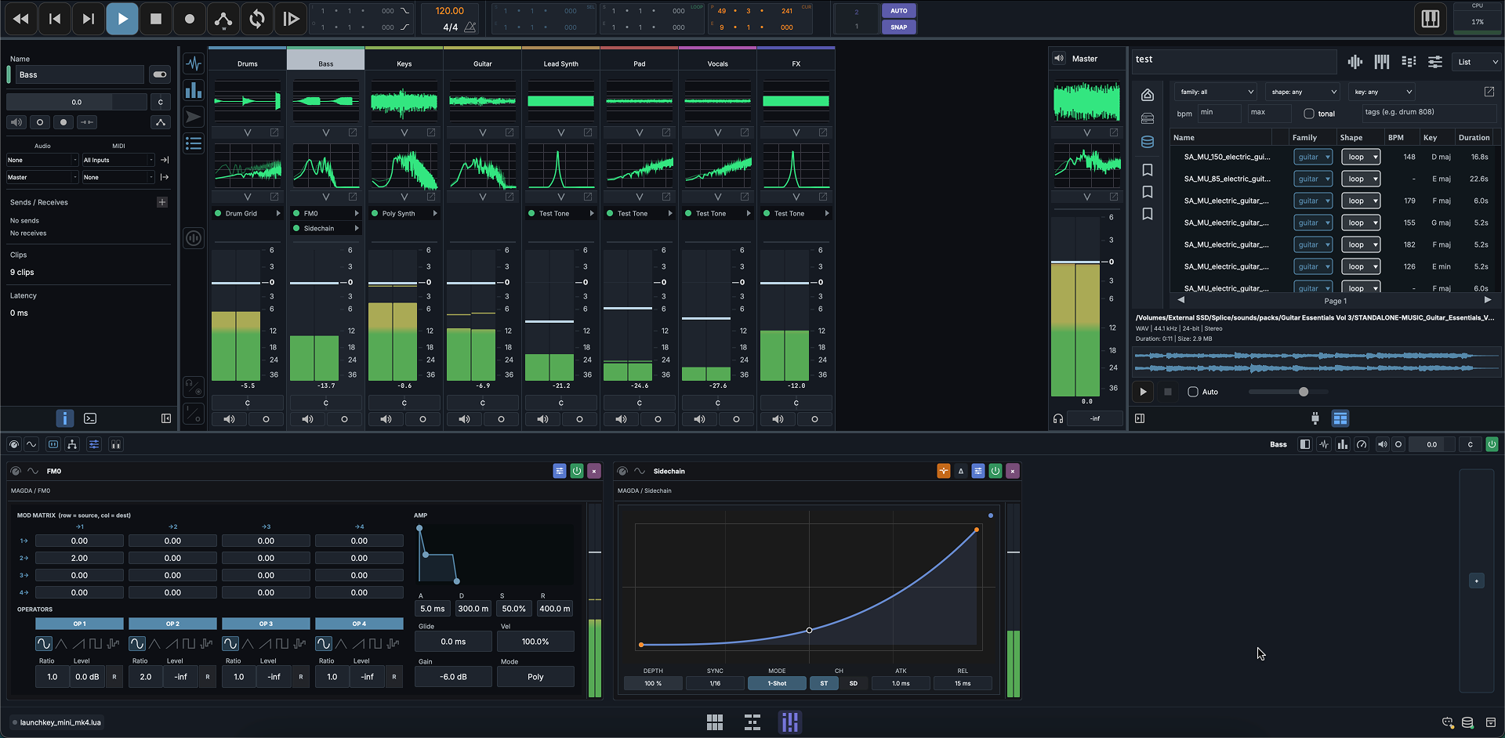Click the Play transport button

click(x=122, y=19)
